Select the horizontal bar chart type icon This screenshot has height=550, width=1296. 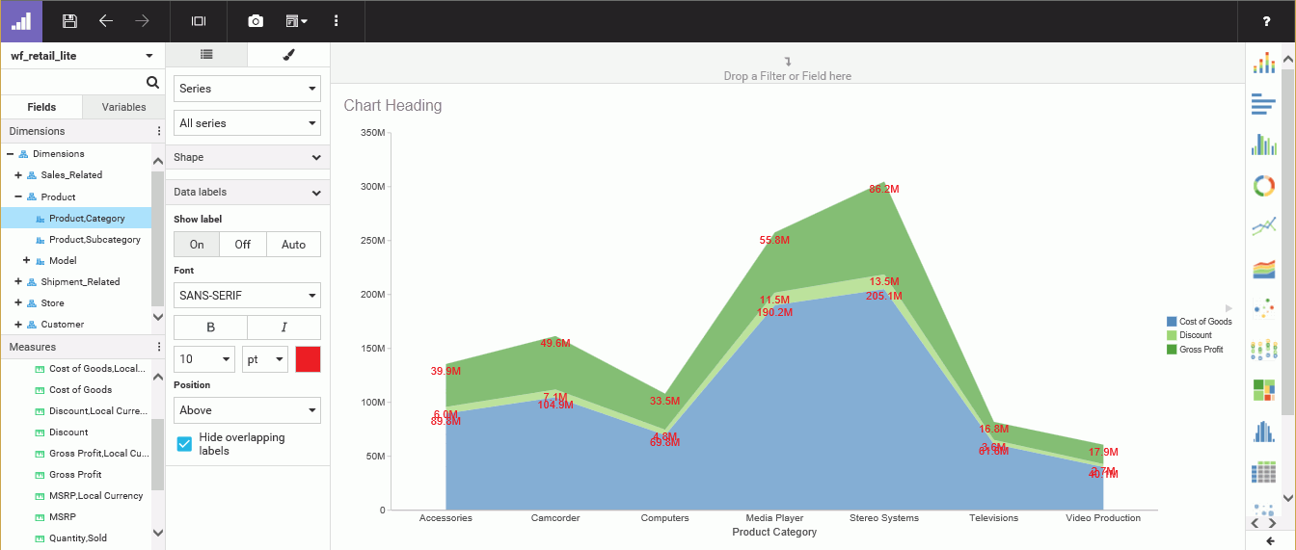(x=1263, y=104)
